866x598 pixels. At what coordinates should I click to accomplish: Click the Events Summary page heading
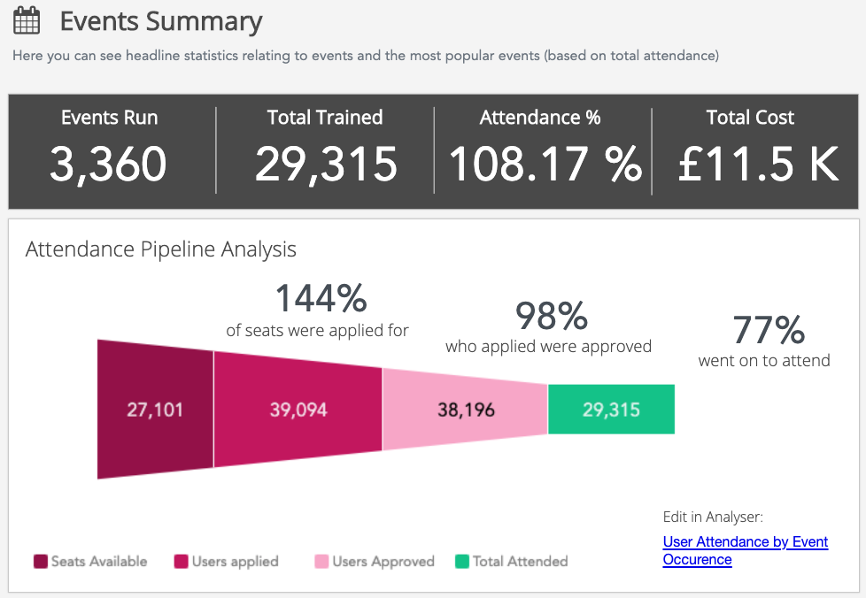pos(160,21)
